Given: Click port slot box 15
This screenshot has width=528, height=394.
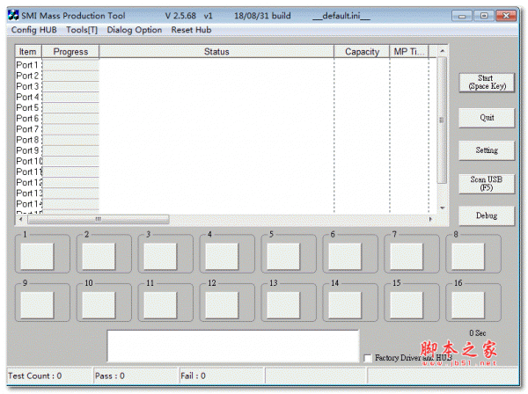Looking at the screenshot, I should click(x=407, y=305).
